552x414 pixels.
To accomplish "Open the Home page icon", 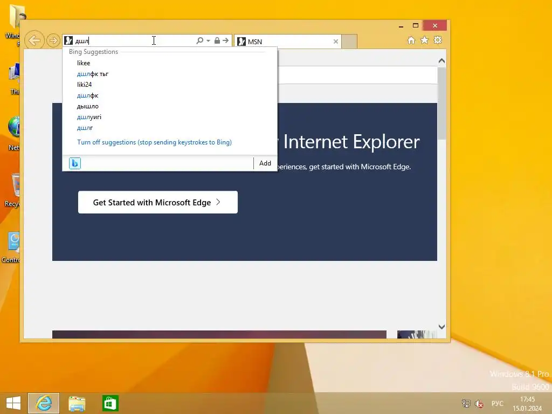I will (411, 40).
